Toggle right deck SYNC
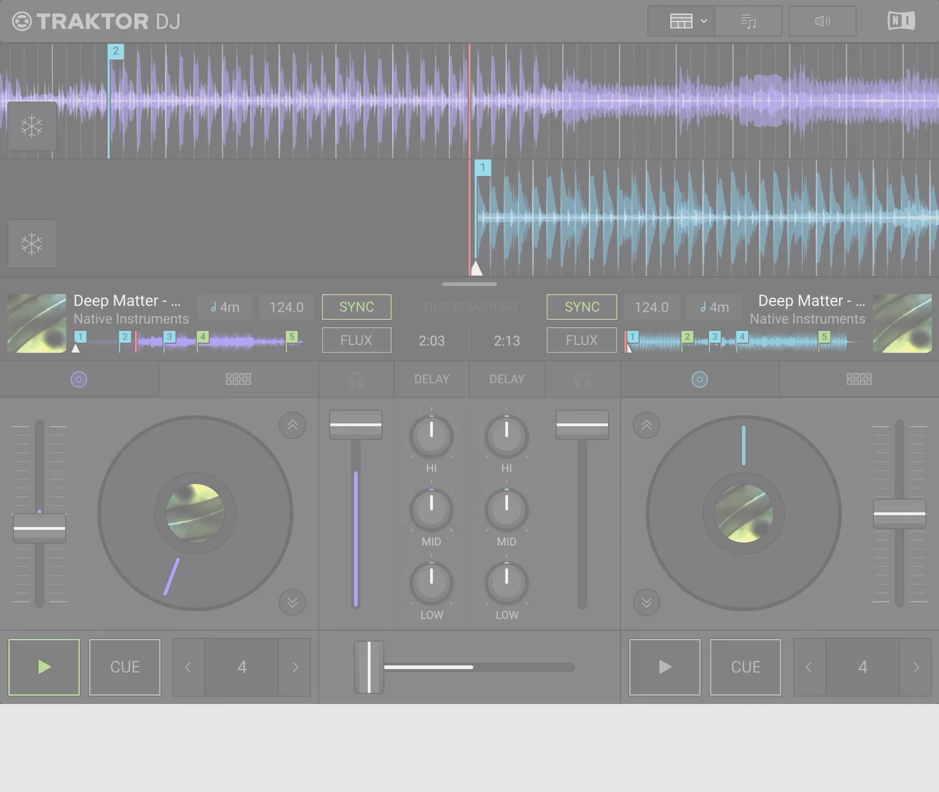 click(582, 307)
